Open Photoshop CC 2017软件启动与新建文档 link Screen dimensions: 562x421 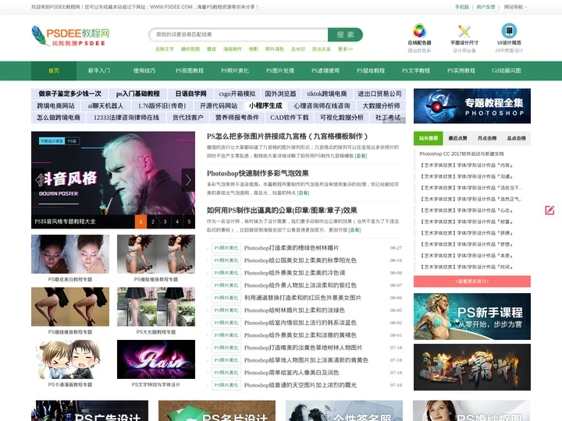coord(461,154)
